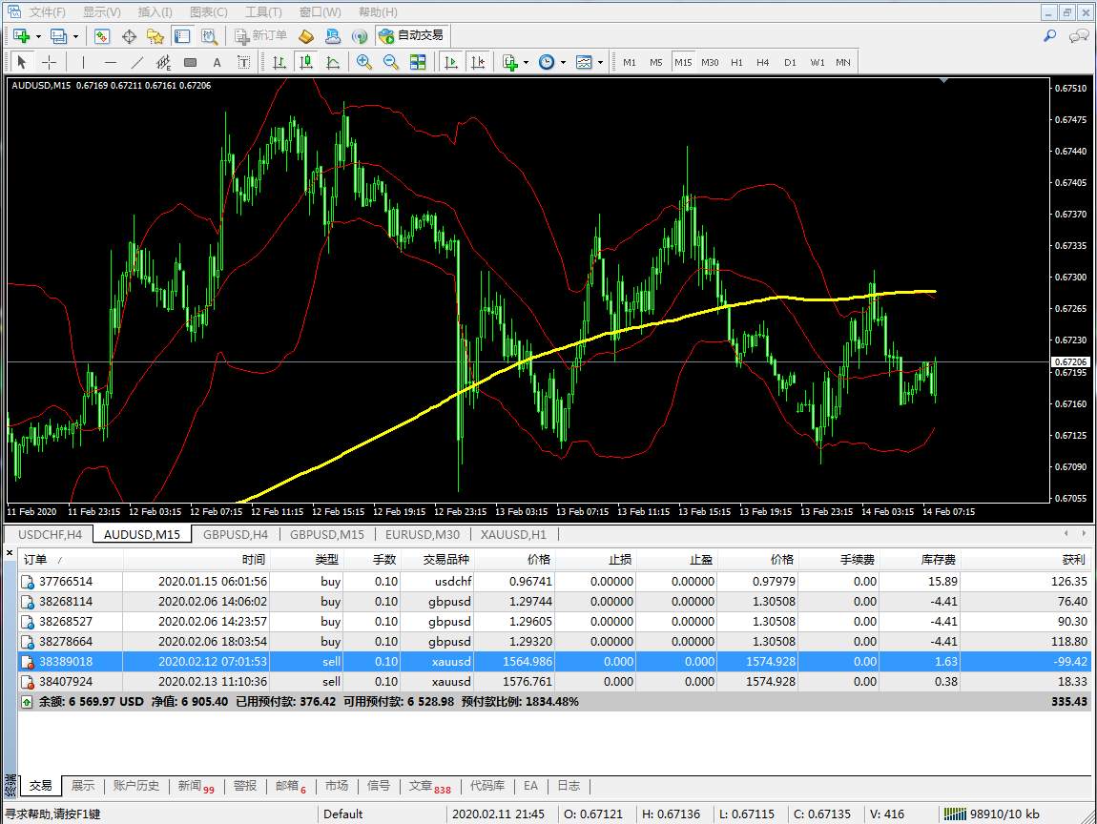Switch chart to line chart mode
The width and height of the screenshot is (1097, 824).
point(333,62)
